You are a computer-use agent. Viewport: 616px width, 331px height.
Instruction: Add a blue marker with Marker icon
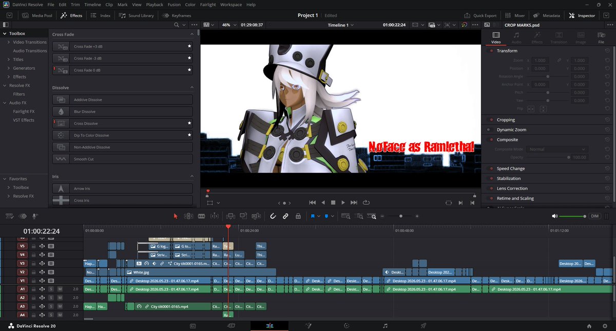pos(326,217)
